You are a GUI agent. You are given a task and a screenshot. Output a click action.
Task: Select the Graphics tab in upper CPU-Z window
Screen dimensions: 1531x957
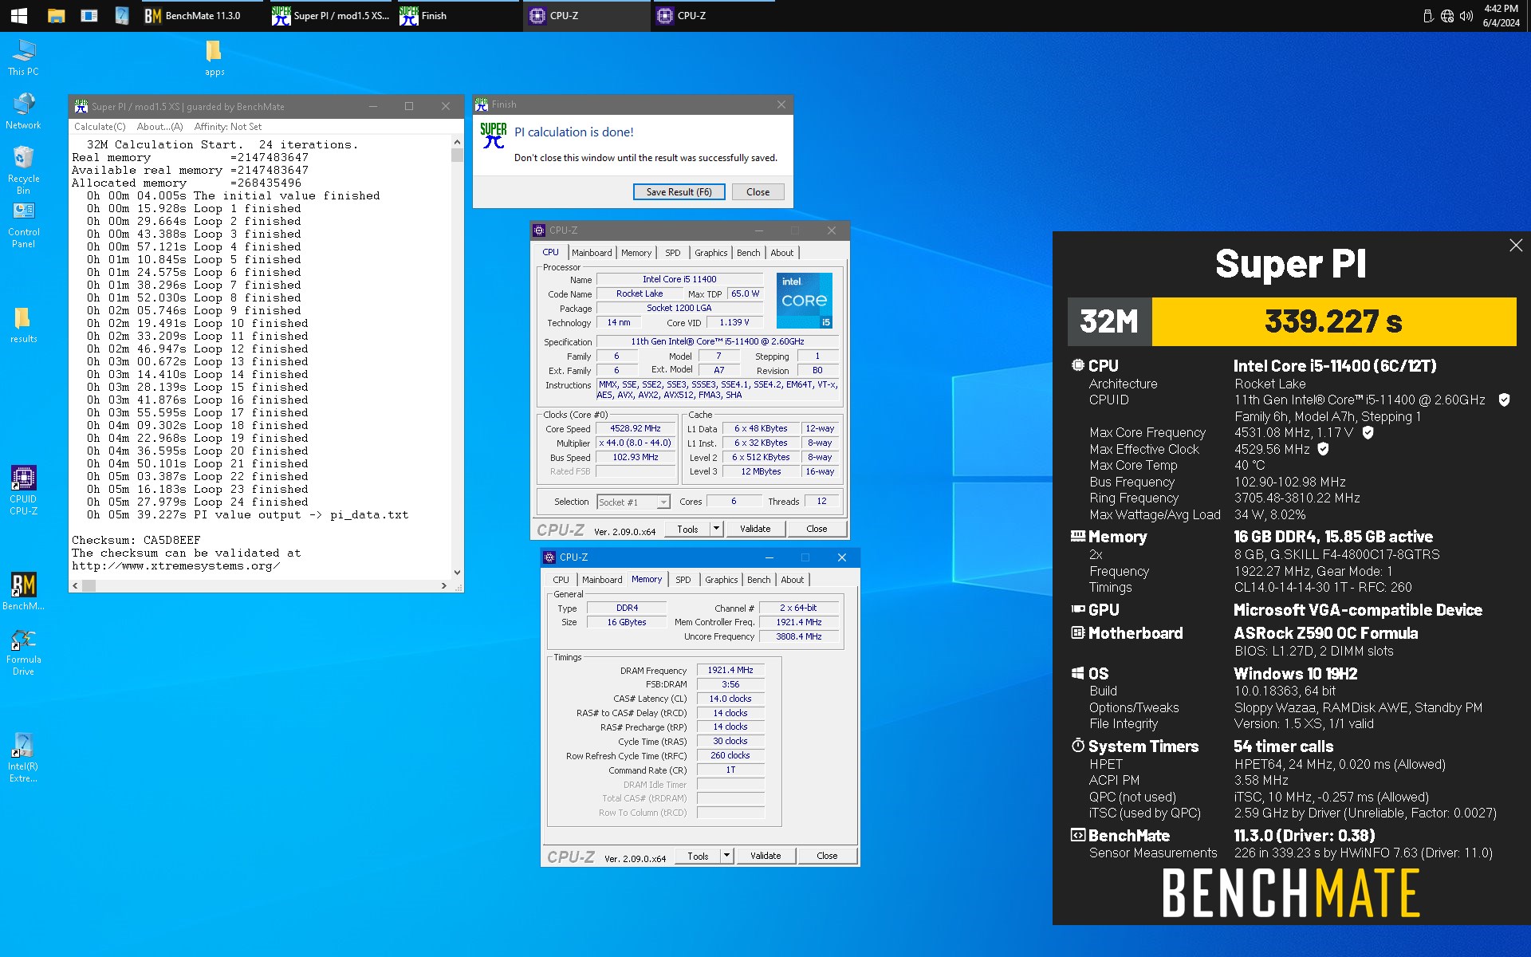[x=710, y=253]
